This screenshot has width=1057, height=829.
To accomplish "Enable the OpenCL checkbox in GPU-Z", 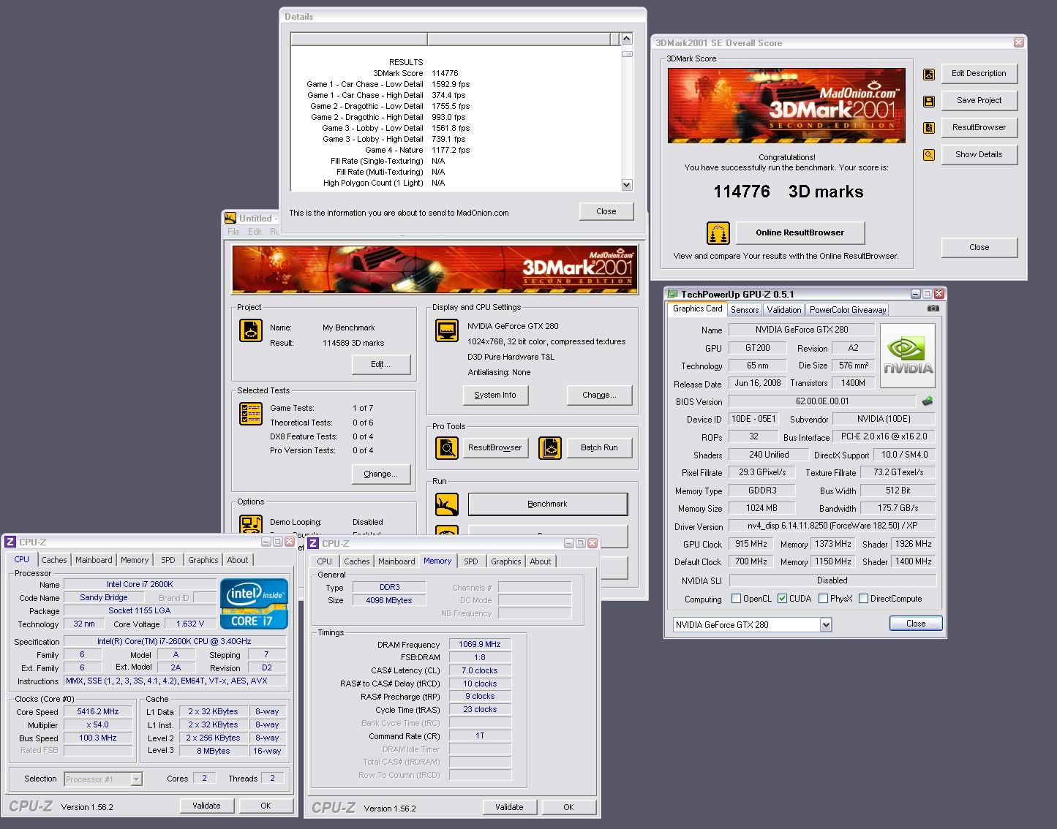I will point(737,598).
